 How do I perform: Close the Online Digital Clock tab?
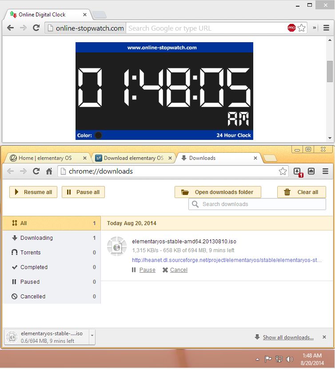click(x=85, y=15)
